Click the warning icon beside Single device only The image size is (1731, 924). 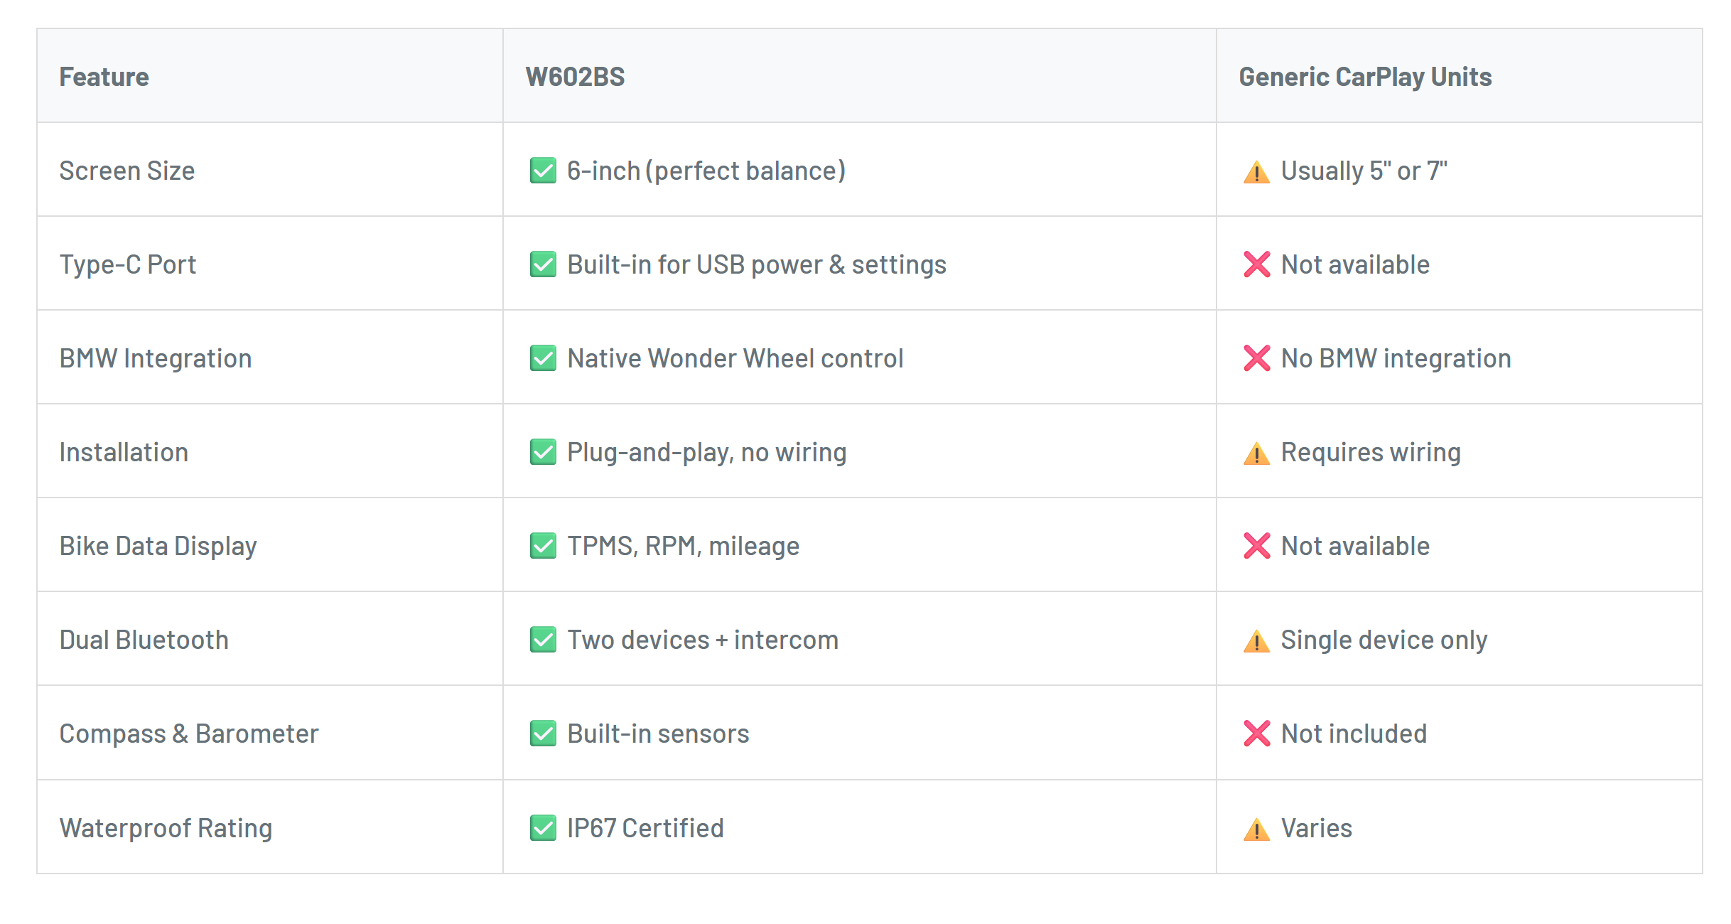click(1256, 640)
